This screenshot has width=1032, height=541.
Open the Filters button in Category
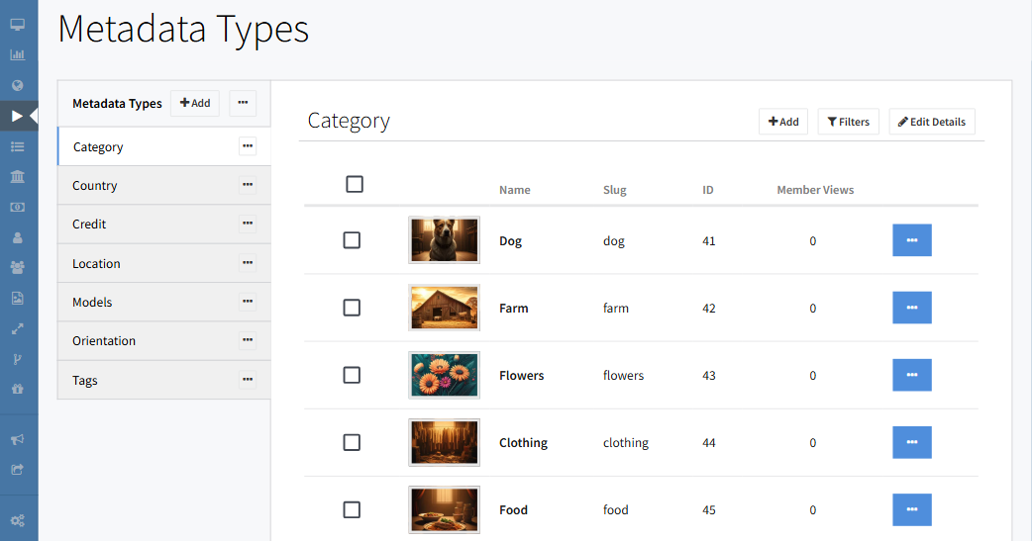[848, 122]
